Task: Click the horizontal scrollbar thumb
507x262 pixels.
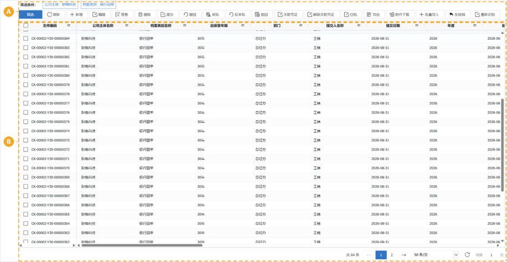Action: pyautogui.click(x=142, y=245)
